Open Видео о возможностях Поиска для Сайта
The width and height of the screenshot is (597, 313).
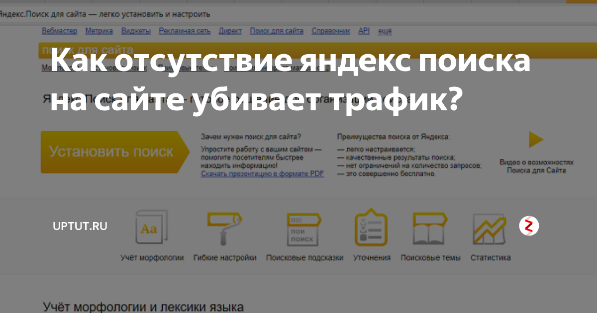(536, 166)
